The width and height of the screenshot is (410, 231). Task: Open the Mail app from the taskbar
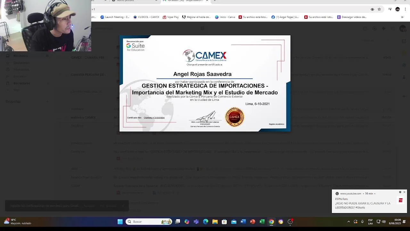(x=234, y=221)
